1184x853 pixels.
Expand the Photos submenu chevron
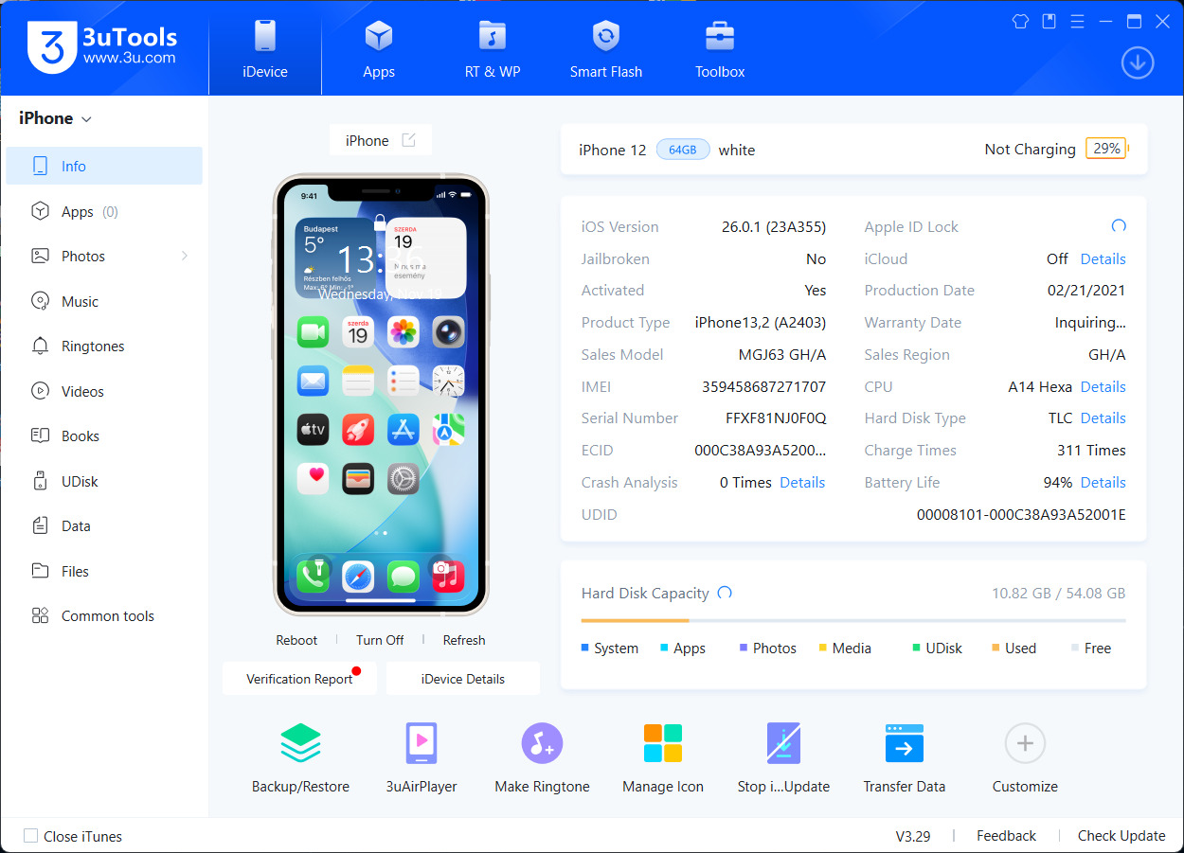point(184,256)
